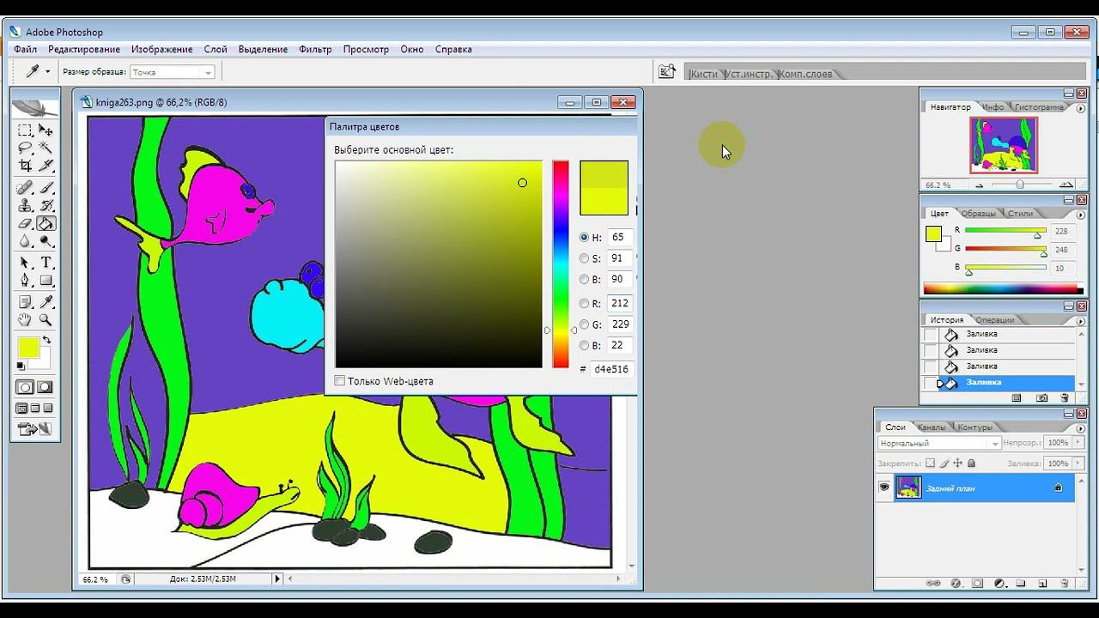
Task: Open the 'Фильтр' menu
Action: 315,50
